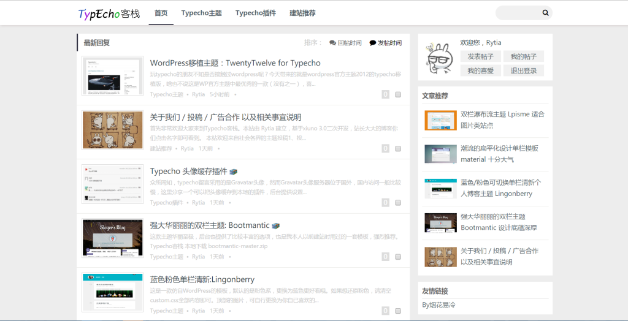
Task: Open recommended article 蓝色/粉色可切换单栏清新个人博客主题
Action: point(500,188)
